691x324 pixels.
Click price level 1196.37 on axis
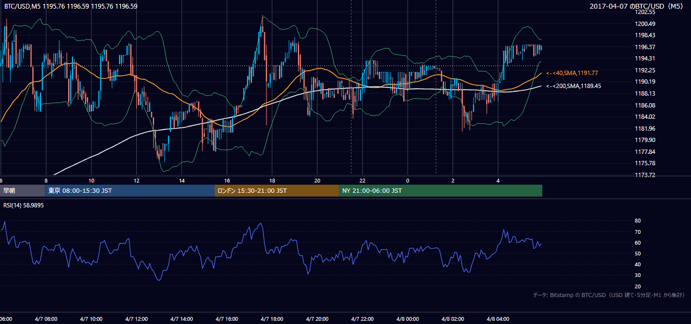click(x=645, y=47)
